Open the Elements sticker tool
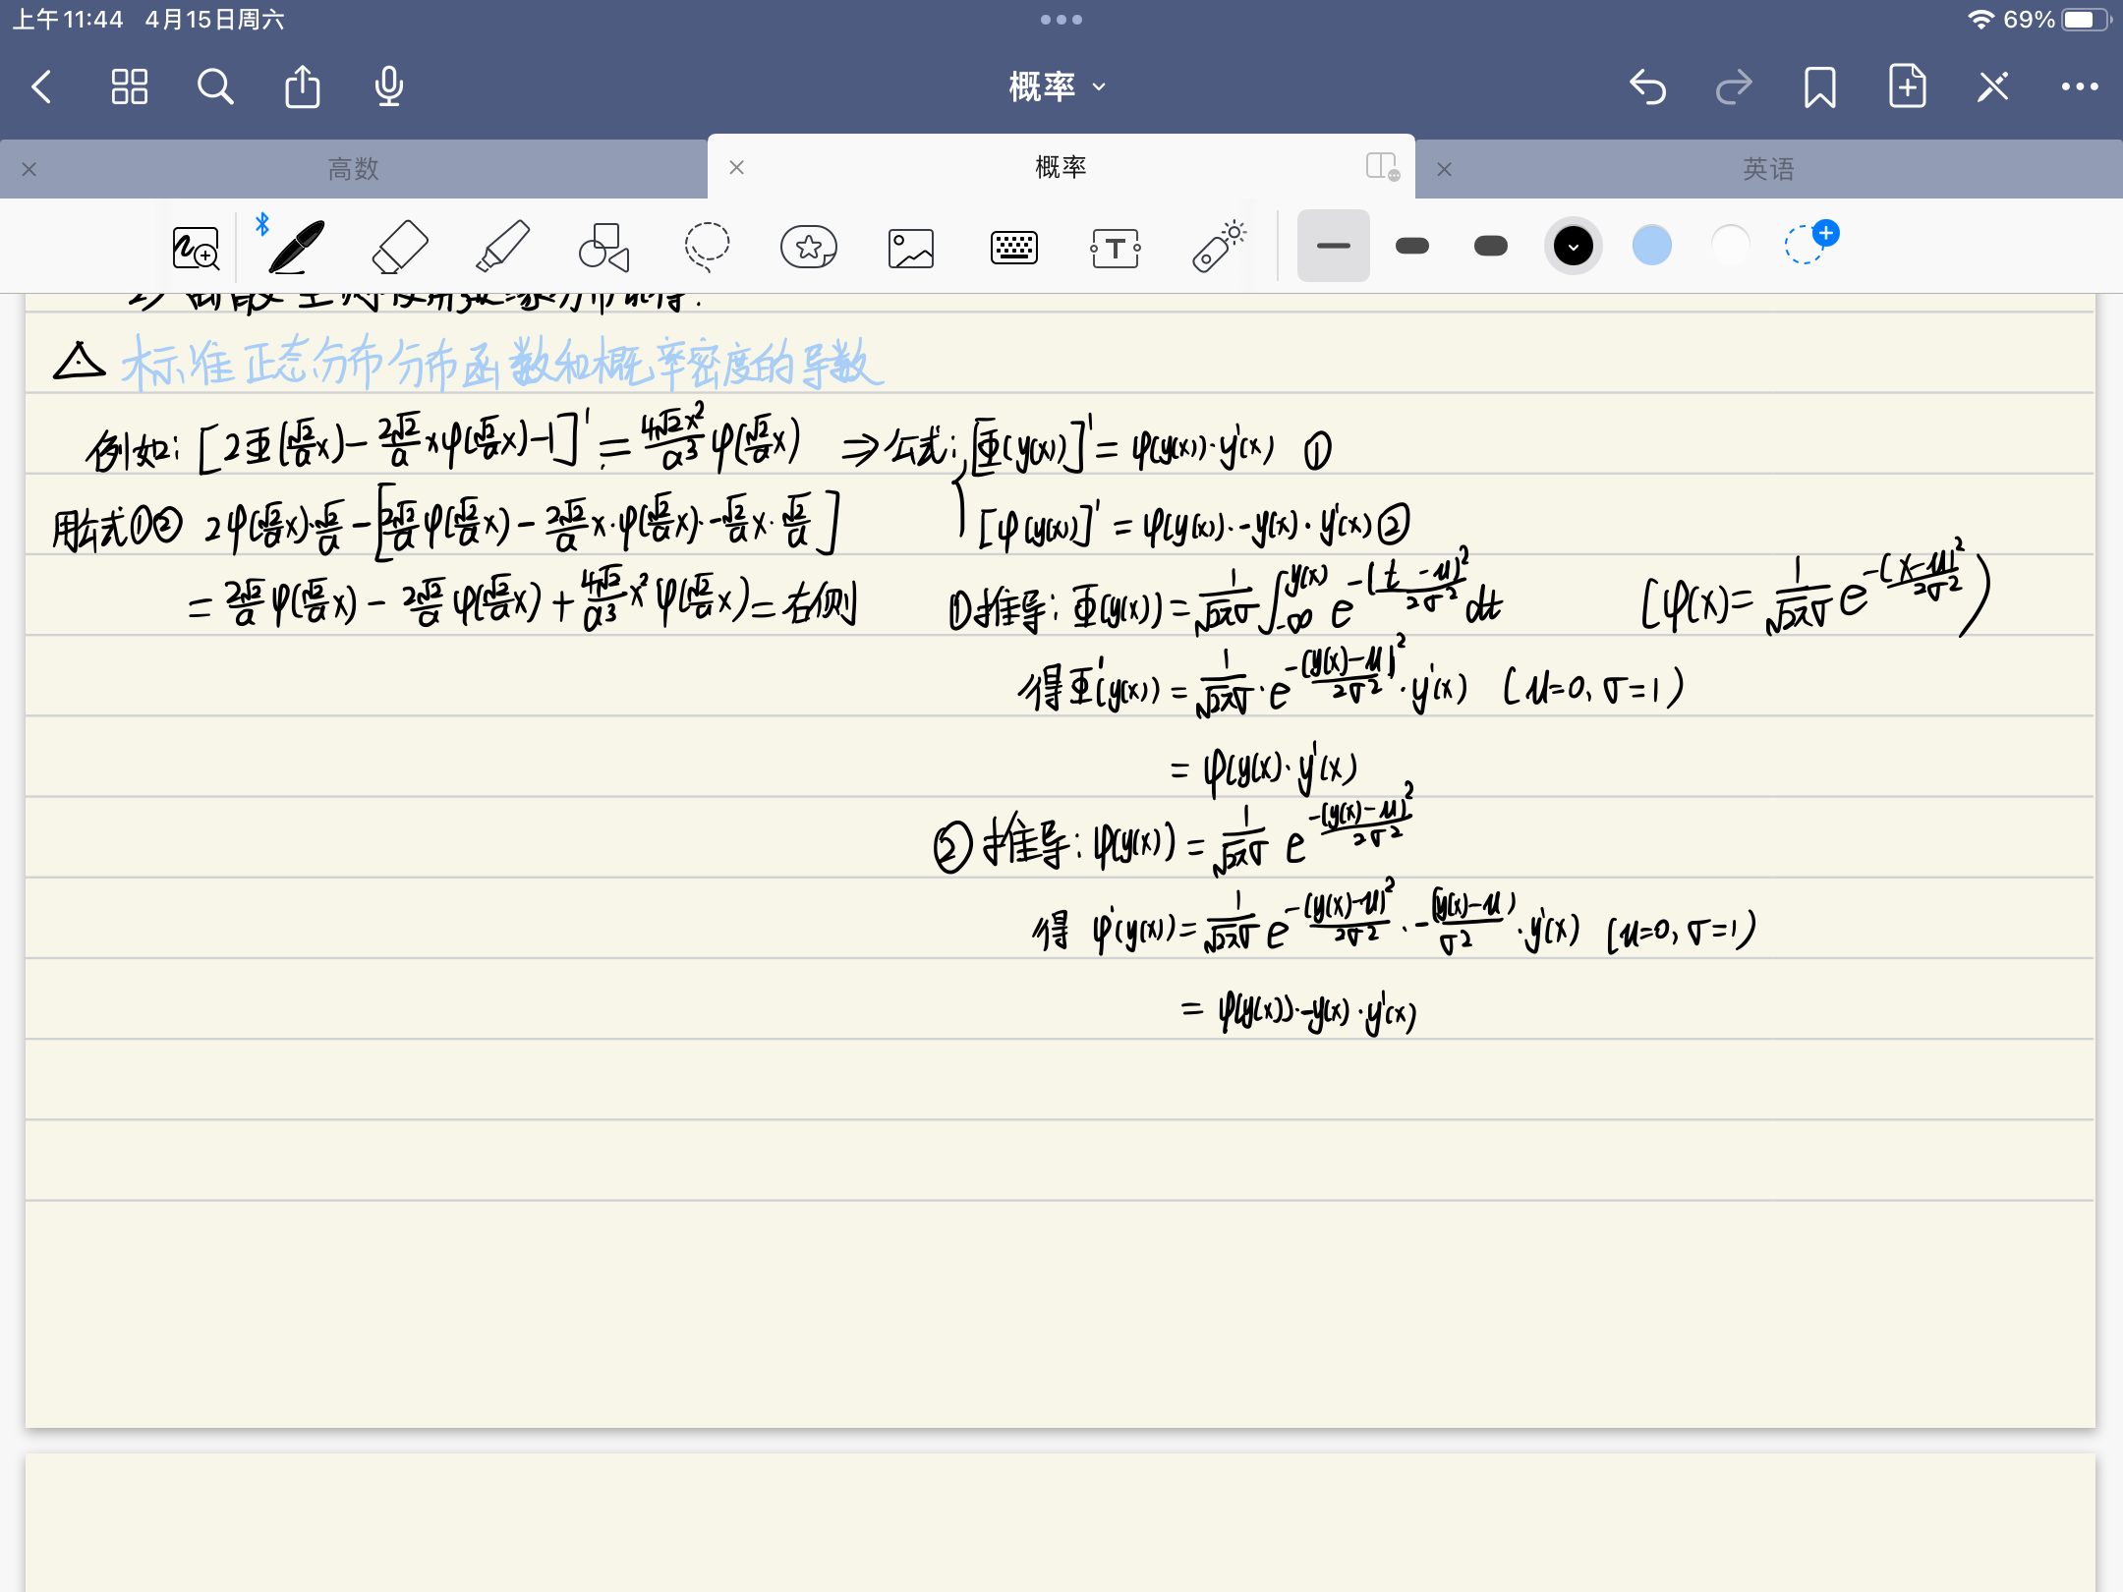Viewport: 2123px width, 1592px height. (809, 247)
